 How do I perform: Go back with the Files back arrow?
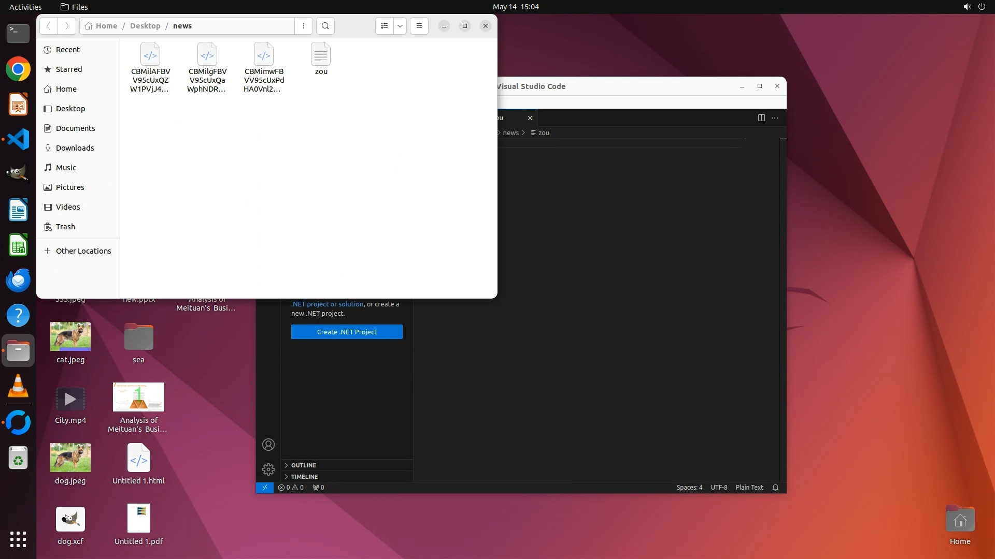tap(48, 26)
